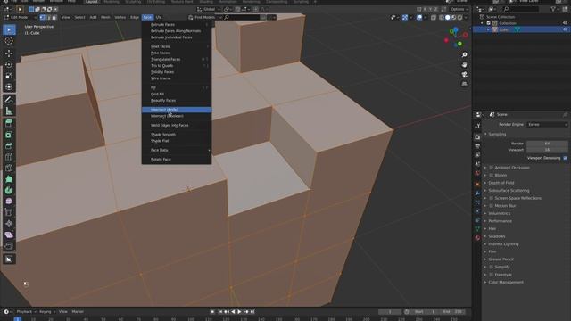Choose Extrude Faces menu entry

pyautogui.click(x=177, y=24)
